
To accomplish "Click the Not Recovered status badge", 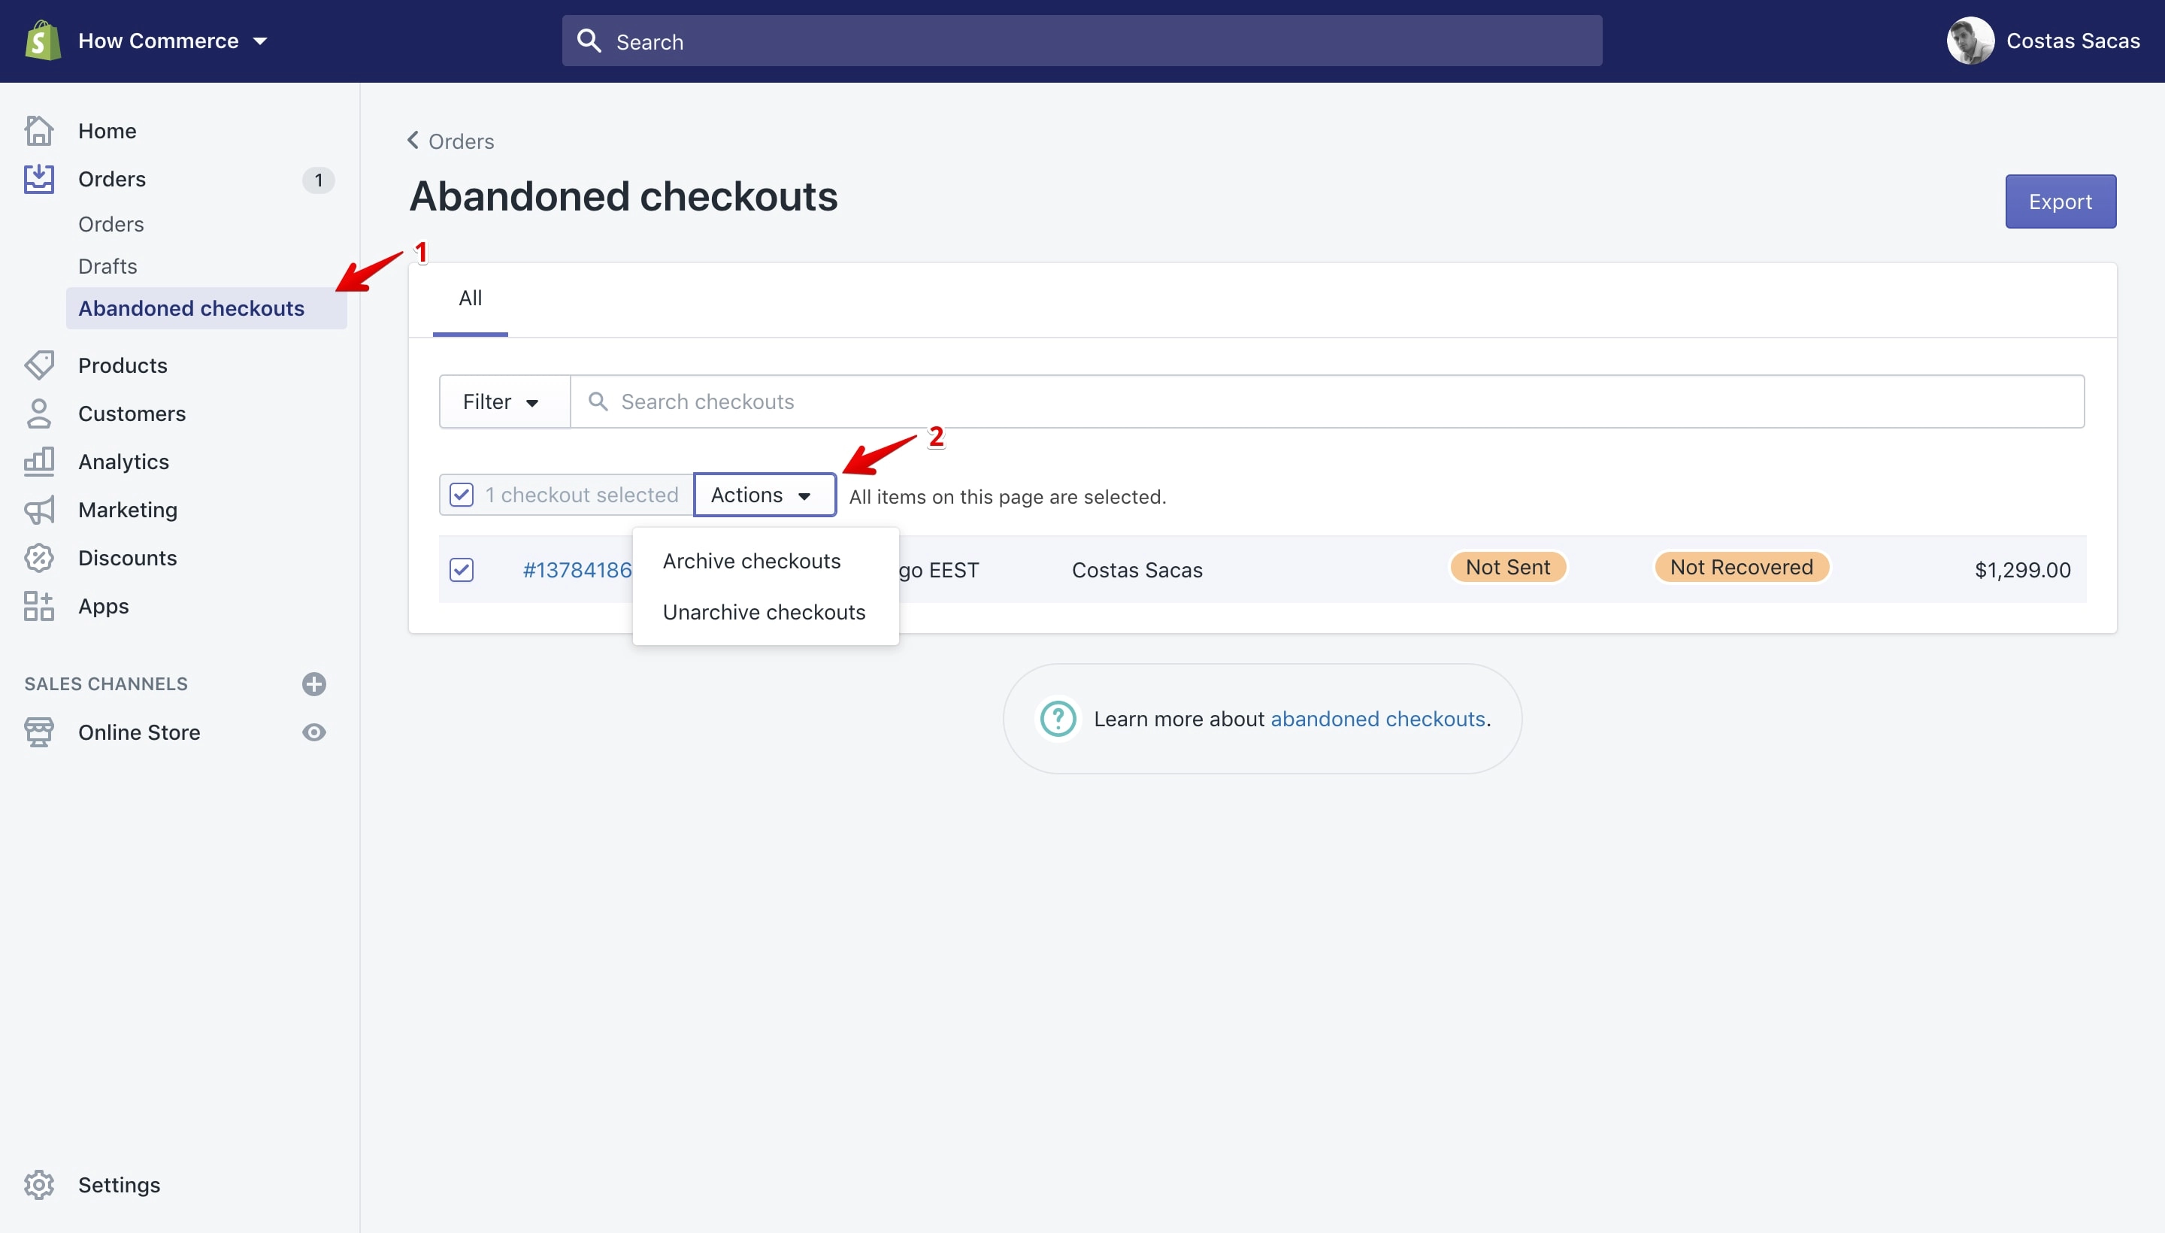I will [x=1742, y=567].
